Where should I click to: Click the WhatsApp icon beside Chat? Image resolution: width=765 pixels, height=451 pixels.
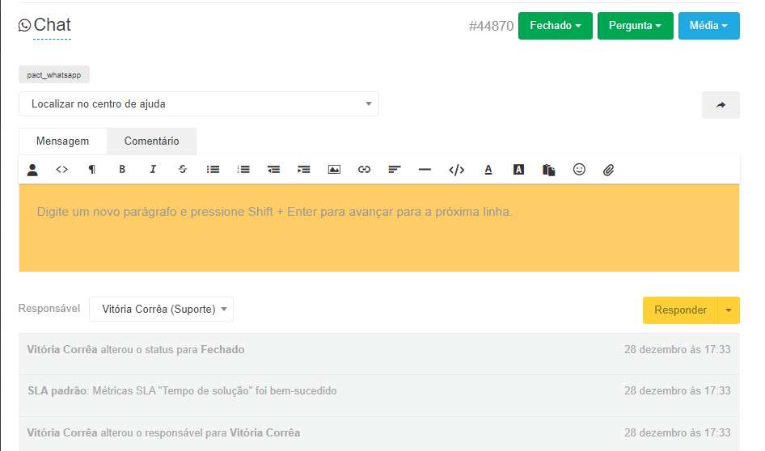coord(24,25)
